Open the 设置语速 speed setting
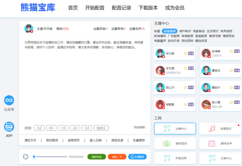 (100, 29)
